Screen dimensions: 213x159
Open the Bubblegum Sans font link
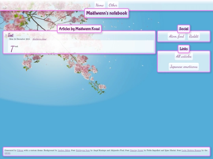click(83, 150)
